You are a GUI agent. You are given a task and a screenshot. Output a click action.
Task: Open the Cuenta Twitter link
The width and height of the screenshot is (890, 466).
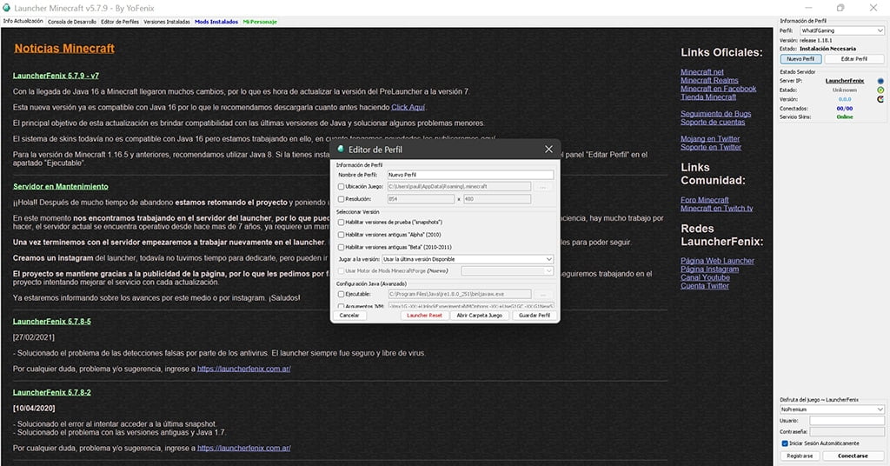point(705,286)
